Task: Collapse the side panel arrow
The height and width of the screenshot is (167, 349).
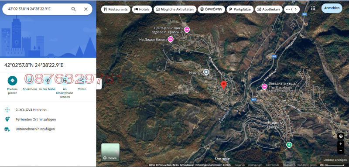Action: [x=99, y=84]
